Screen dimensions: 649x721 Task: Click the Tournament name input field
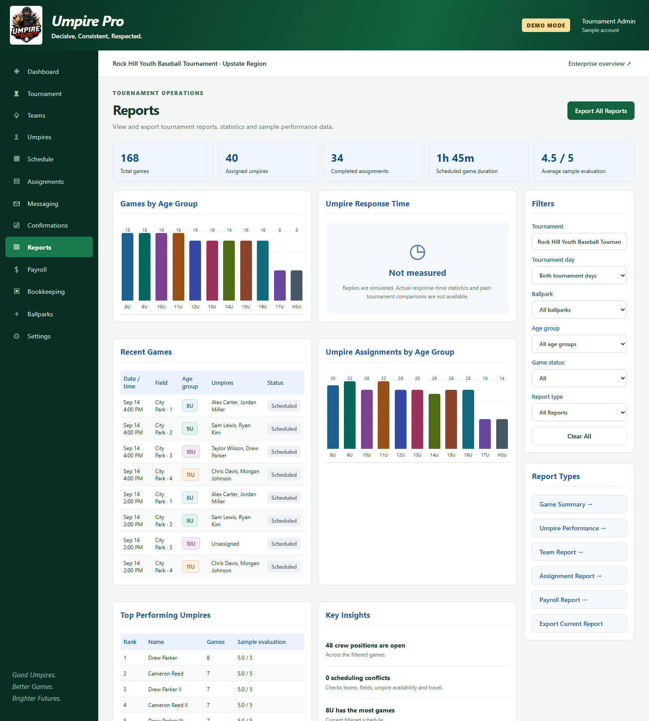pyautogui.click(x=579, y=242)
